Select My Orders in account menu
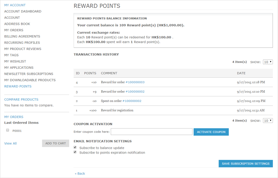 tap(14, 30)
